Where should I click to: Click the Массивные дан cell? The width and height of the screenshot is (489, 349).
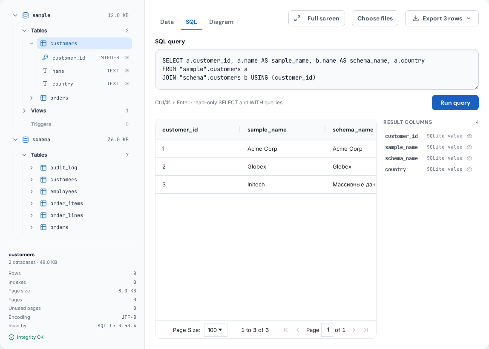351,184
